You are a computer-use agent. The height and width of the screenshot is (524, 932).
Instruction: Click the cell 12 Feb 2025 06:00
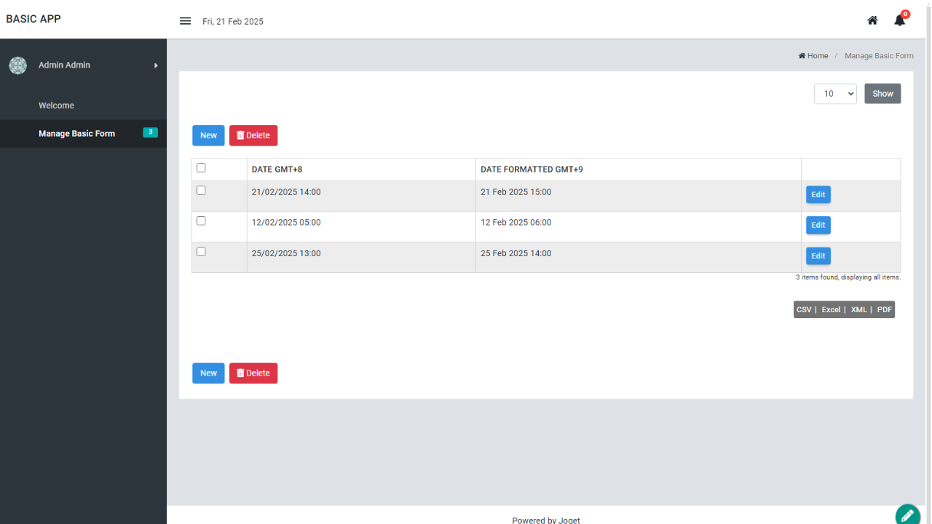639,227
